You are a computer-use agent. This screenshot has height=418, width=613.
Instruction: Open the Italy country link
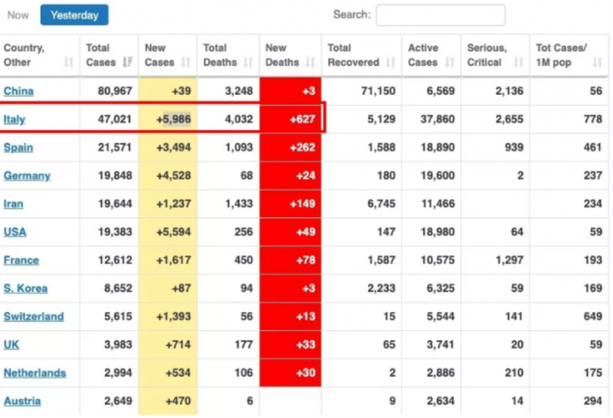click(x=15, y=119)
